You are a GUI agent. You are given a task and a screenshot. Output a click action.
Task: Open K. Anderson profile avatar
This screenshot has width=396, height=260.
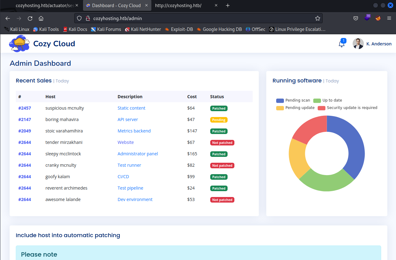click(x=358, y=44)
